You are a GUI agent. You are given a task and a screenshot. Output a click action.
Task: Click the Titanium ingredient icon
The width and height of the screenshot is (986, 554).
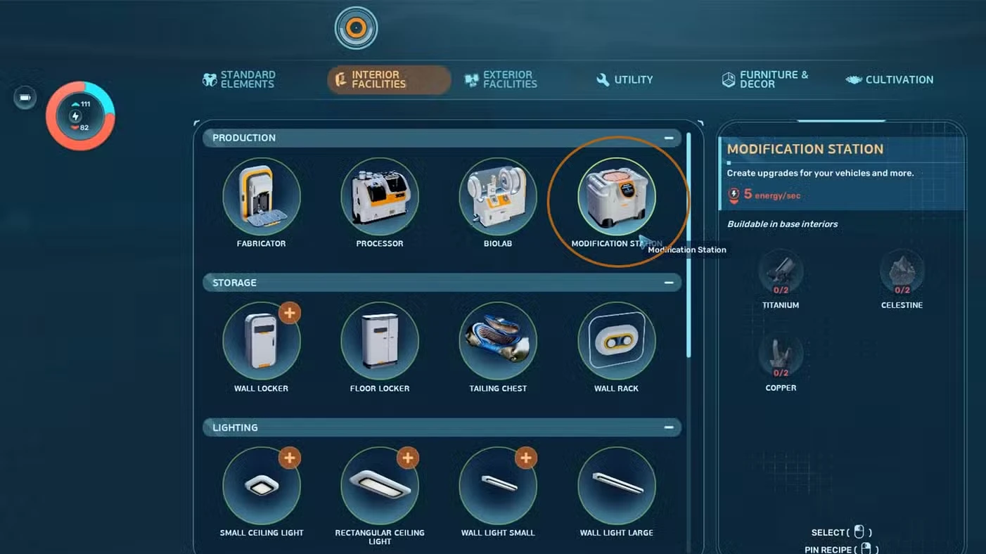coord(781,273)
